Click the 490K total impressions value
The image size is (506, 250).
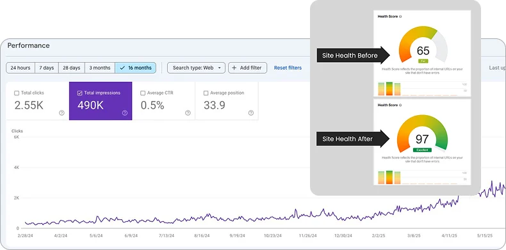pyautogui.click(x=90, y=105)
